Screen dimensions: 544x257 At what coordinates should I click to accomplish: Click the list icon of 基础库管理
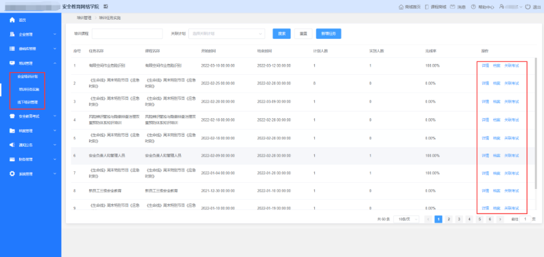12,49
